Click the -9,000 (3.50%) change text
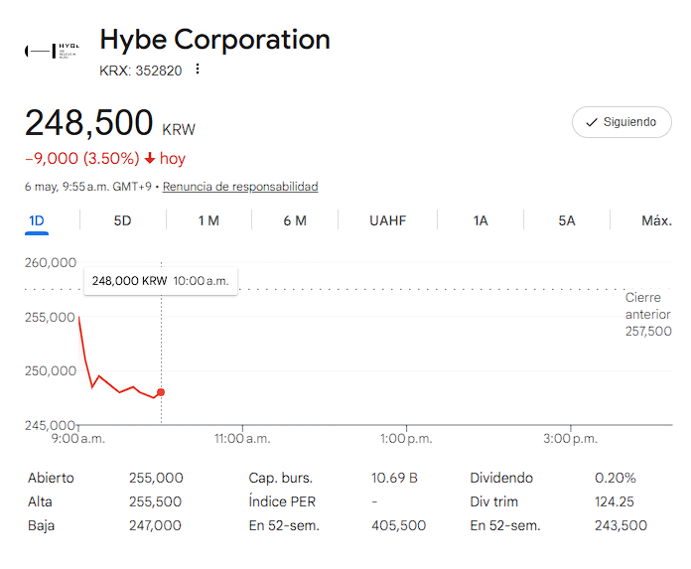The width and height of the screenshot is (691, 569). click(x=82, y=158)
